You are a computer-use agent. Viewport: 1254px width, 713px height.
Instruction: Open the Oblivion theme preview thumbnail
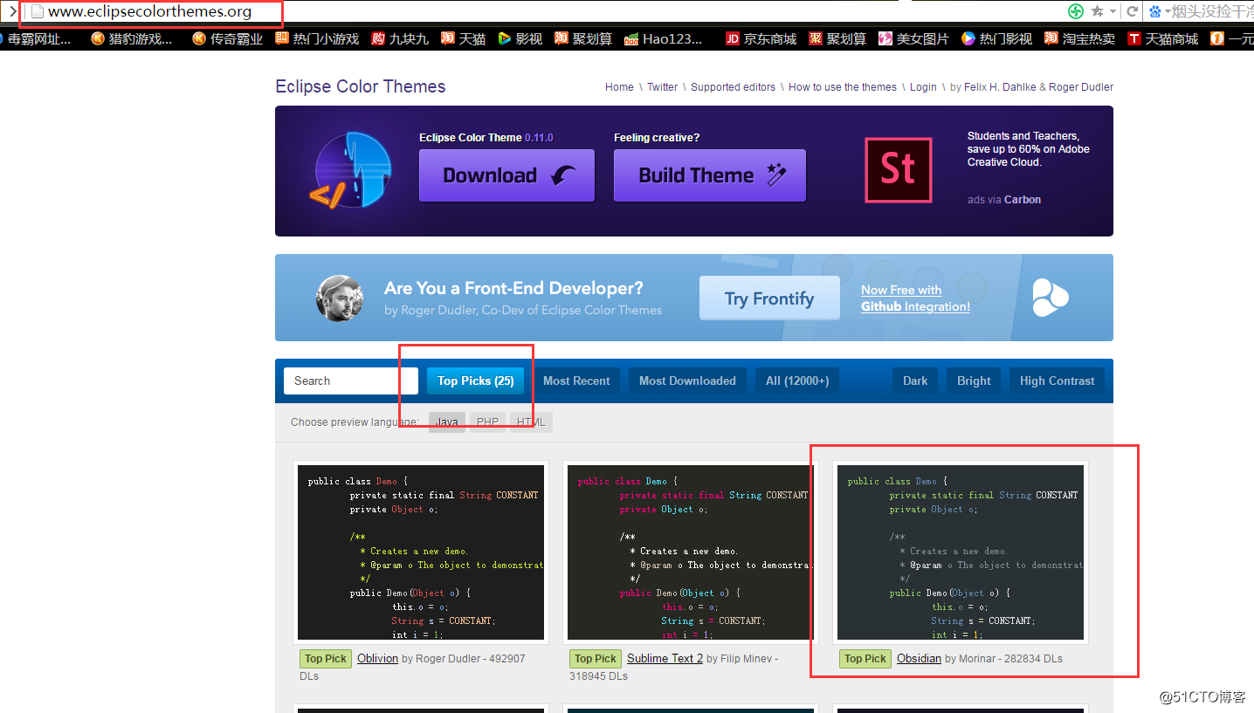click(421, 552)
